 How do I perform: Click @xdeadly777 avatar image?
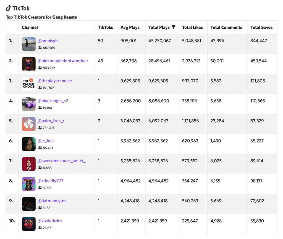click(x=29, y=184)
